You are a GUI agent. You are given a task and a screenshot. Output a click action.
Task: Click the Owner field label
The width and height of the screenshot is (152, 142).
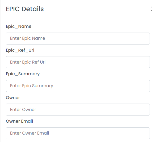coord(13,98)
